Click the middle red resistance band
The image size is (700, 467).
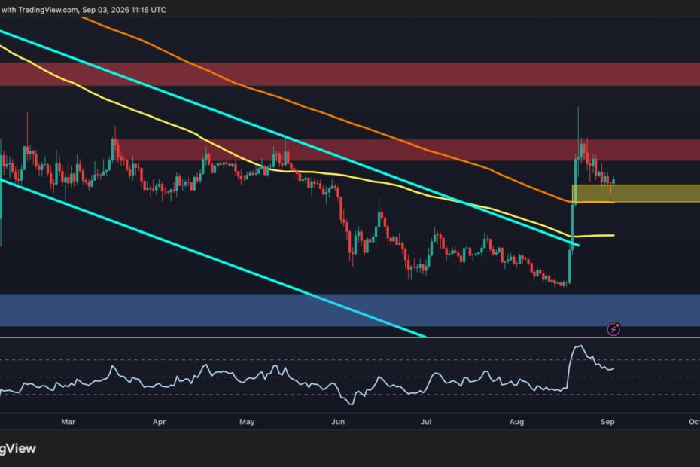[x=406, y=150]
